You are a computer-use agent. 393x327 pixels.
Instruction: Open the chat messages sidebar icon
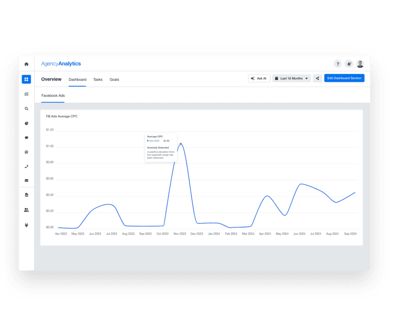[26, 137]
